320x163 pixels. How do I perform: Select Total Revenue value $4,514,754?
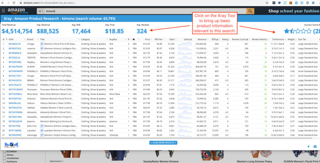tap(17, 31)
